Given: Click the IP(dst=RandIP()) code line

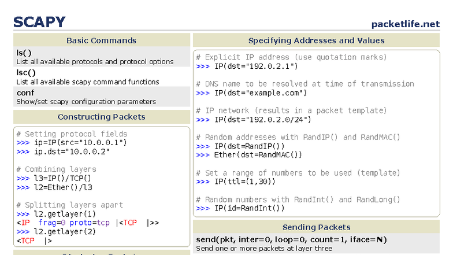Looking at the screenshot, I should click(x=240, y=146).
